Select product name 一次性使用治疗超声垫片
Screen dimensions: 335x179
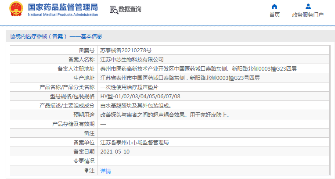pyautogui.click(x=129, y=87)
